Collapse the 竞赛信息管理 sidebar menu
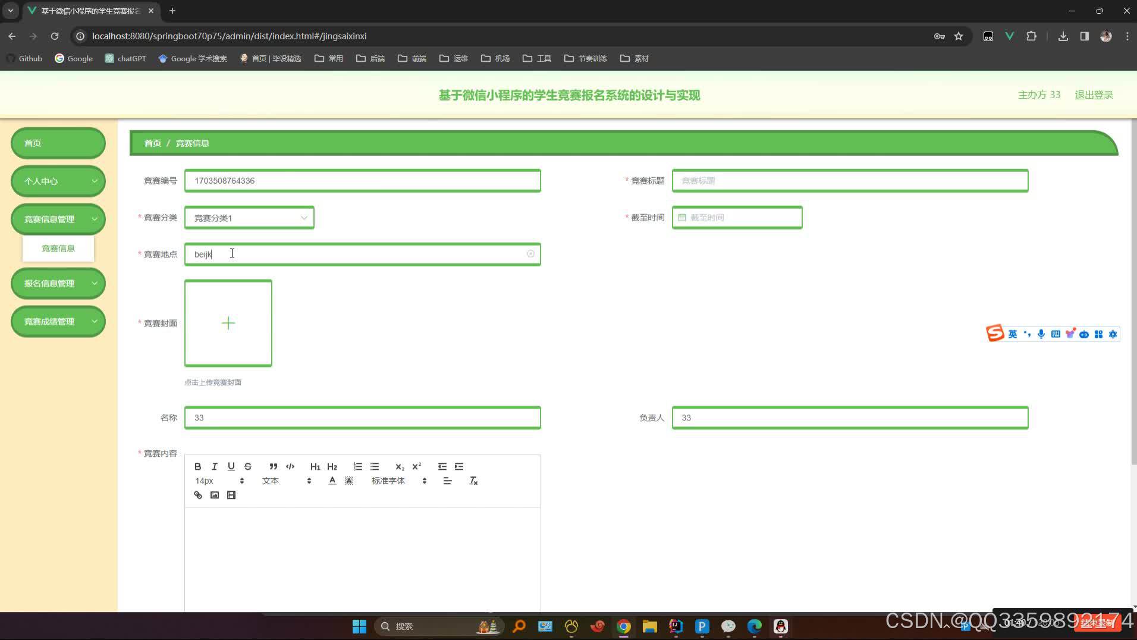Viewport: 1137px width, 640px height. pyautogui.click(x=58, y=219)
